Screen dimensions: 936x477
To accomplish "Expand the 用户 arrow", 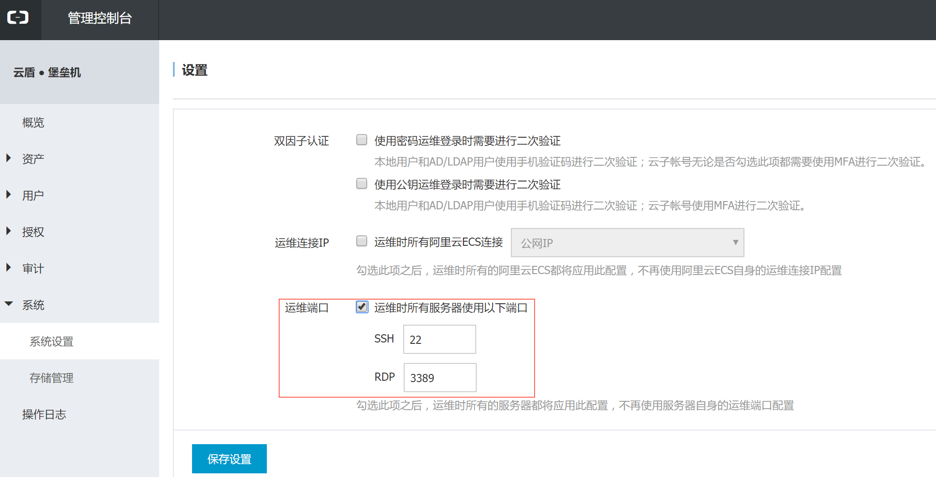I will [x=9, y=195].
